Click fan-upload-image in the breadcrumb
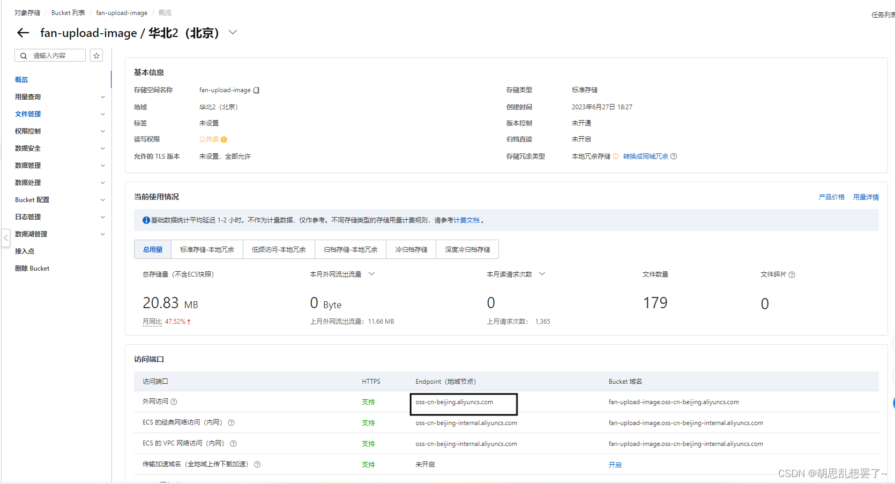895x484 pixels. [122, 12]
